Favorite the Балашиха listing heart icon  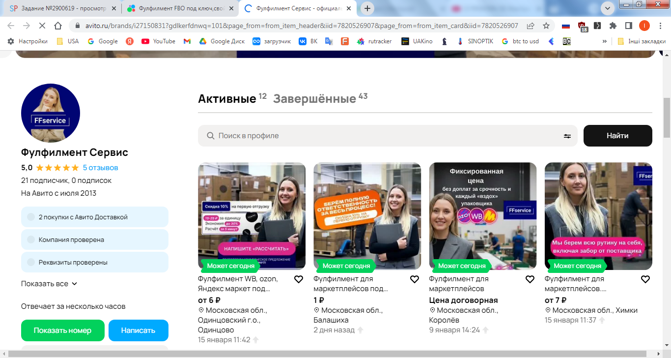(415, 279)
